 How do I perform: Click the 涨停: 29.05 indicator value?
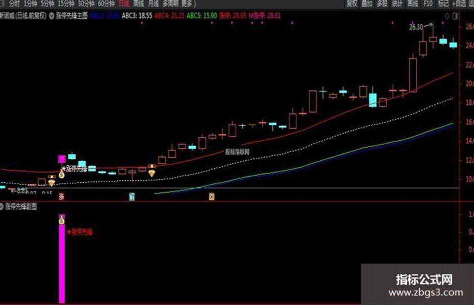coord(233,16)
